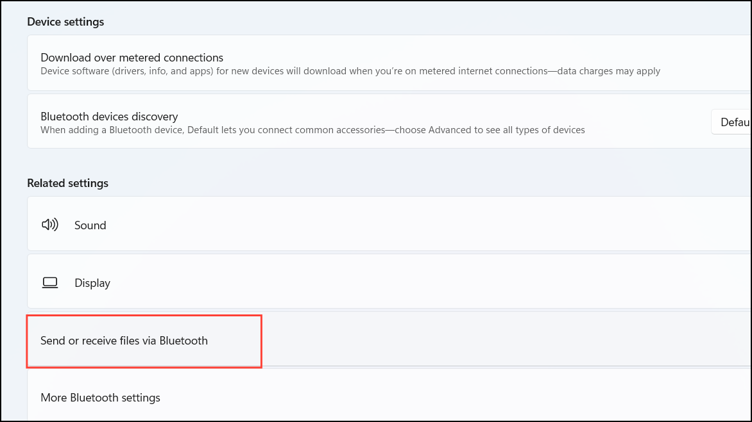
Task: Click More Bluetooth settings
Action: coord(100,397)
